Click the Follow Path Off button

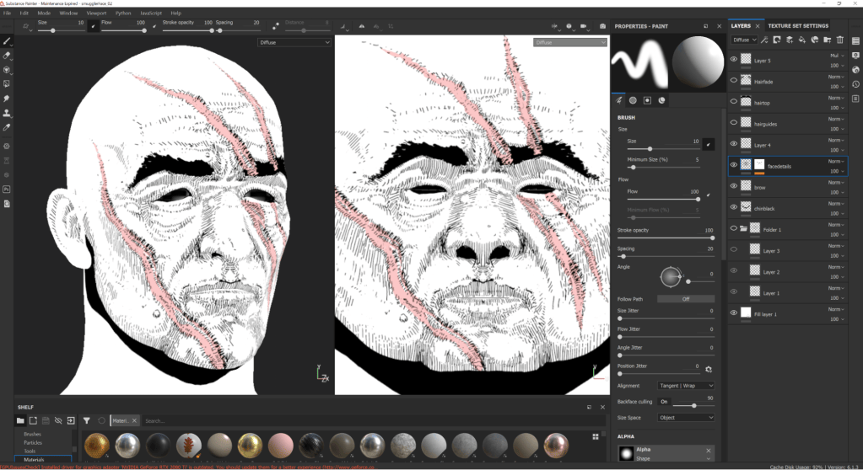[686, 299]
